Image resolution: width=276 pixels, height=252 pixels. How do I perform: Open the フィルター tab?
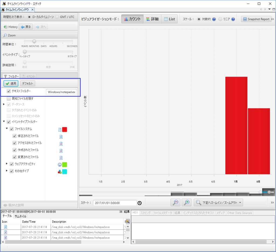(x=11, y=76)
